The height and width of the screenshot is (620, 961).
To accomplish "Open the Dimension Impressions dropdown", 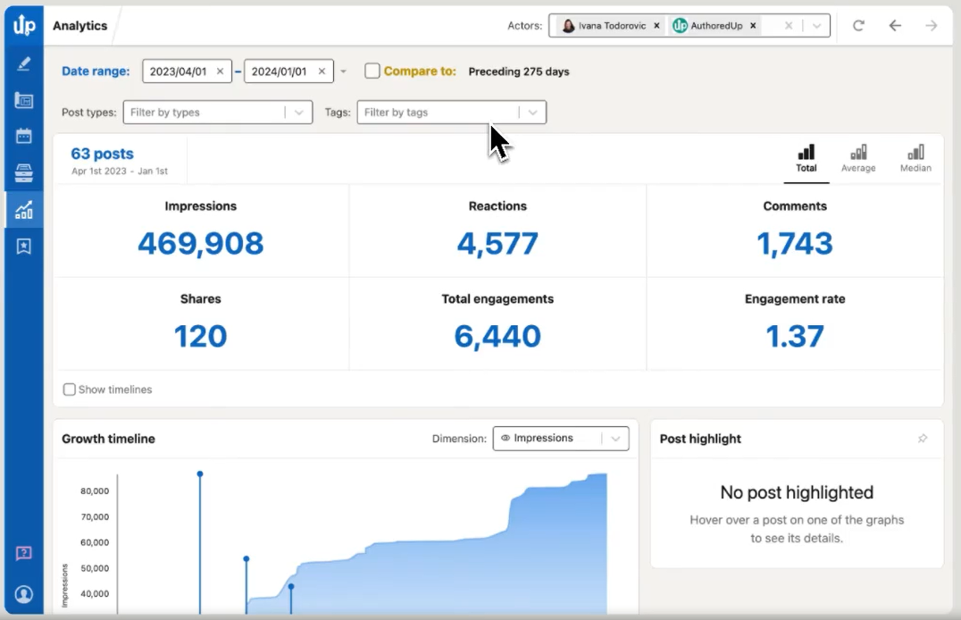I will click(615, 438).
